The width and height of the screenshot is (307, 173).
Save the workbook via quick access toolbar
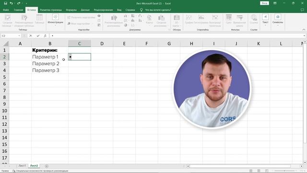point(5,3)
